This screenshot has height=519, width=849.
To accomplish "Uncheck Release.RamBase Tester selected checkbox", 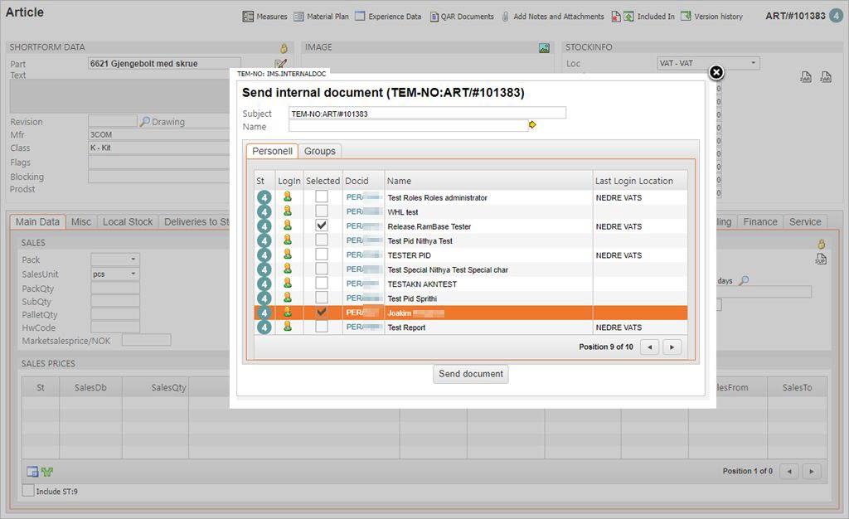I will point(322,226).
